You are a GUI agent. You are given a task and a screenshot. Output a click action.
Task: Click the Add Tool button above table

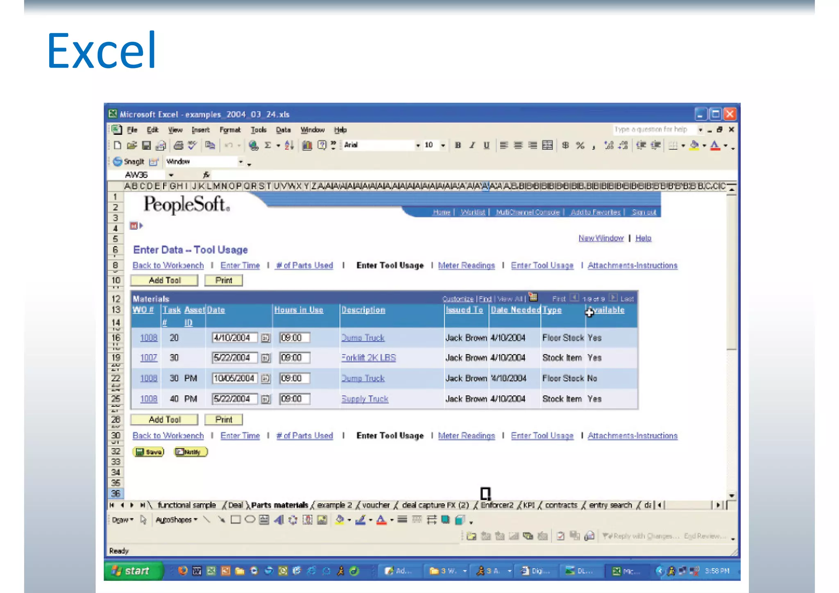164,280
